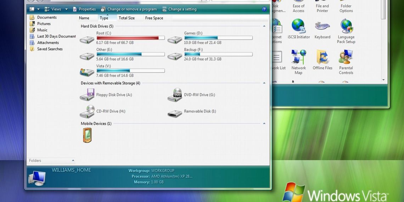The image size is (404, 202).
Task: Open the Organize dropdown arrow
Action: tap(38, 9)
